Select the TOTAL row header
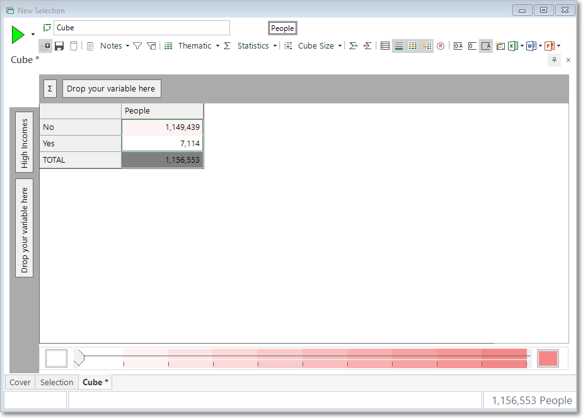The image size is (583, 418). (80, 160)
